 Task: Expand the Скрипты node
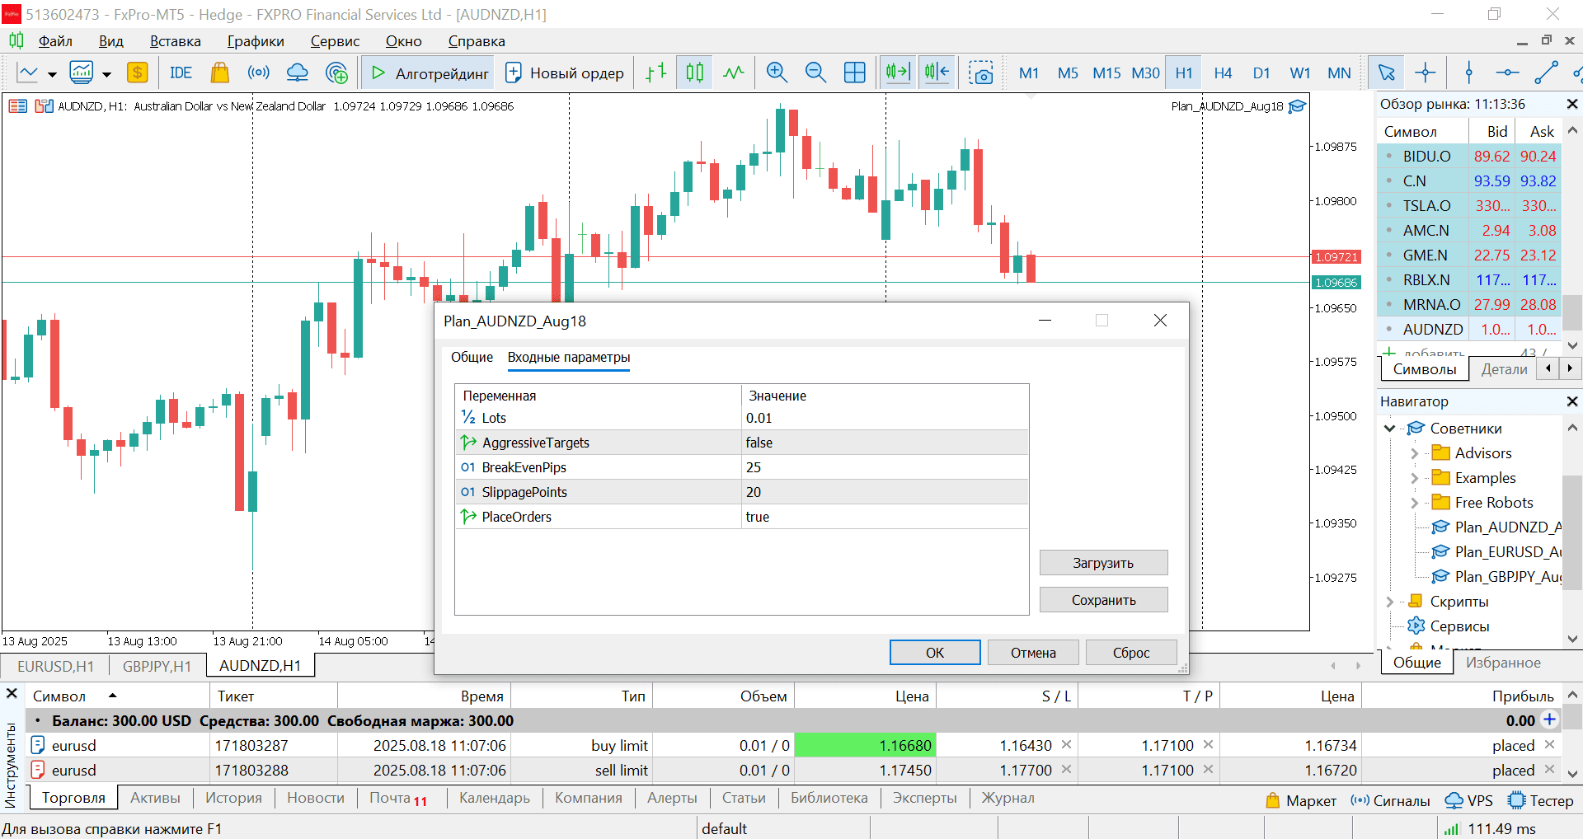click(1389, 602)
